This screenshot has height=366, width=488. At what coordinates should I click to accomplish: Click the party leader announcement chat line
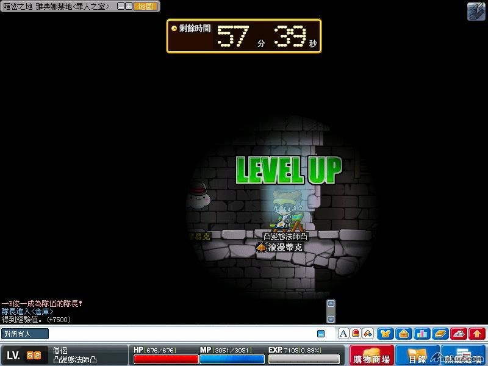tap(41, 303)
